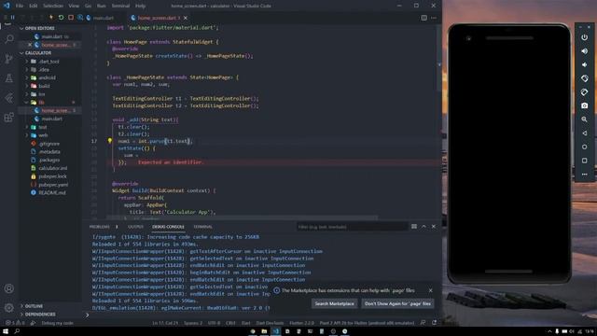Screen dimensions: 597x336
Task: Expand the test folder
Action: (x=49, y=127)
